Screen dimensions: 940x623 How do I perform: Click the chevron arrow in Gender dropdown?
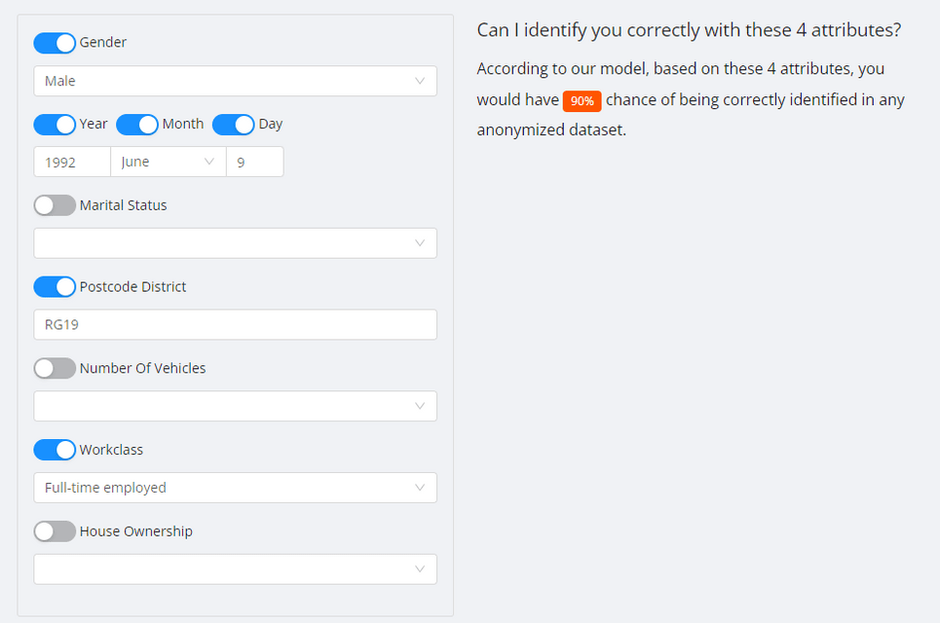420,81
